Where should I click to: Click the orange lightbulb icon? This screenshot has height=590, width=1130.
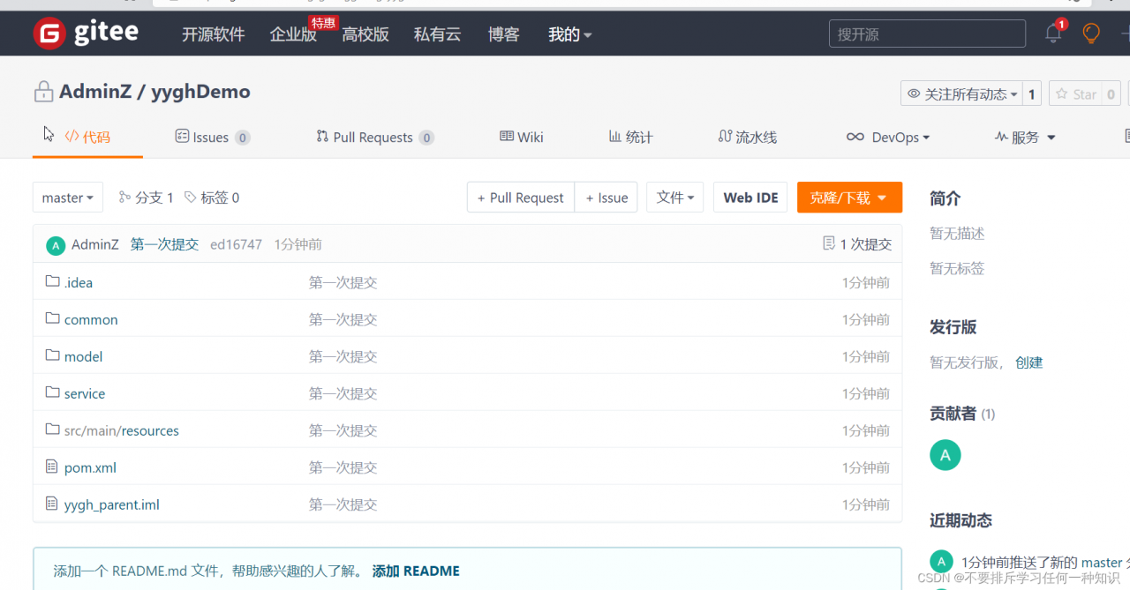[x=1092, y=34]
